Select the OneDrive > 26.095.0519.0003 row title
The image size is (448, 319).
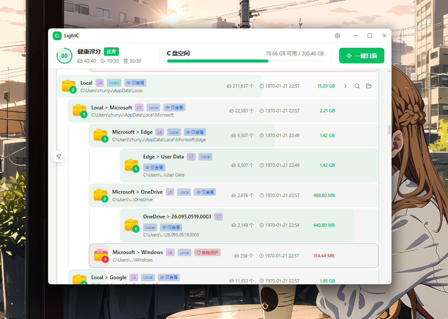pyautogui.click(x=177, y=217)
